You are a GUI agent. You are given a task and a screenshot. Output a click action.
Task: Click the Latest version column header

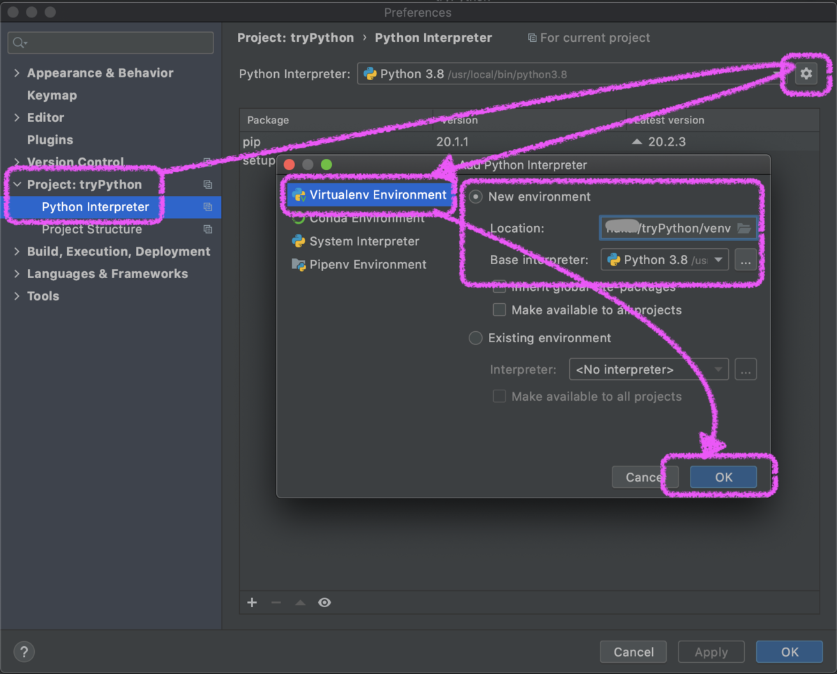[x=723, y=120]
